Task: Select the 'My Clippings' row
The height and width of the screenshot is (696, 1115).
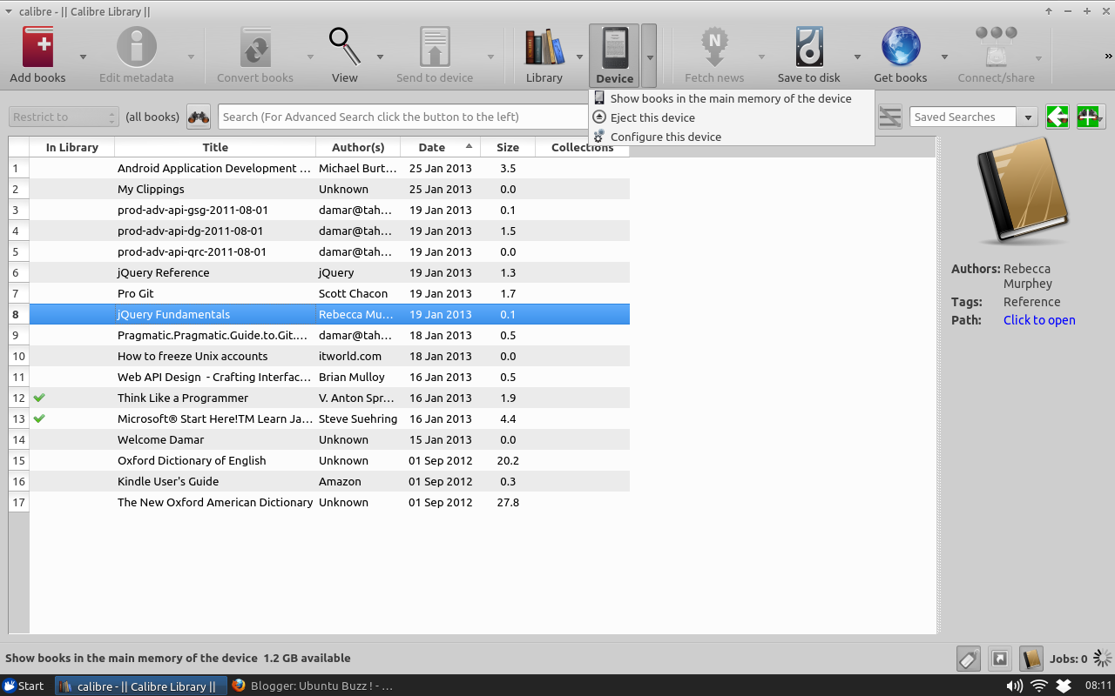Action: [x=329, y=189]
